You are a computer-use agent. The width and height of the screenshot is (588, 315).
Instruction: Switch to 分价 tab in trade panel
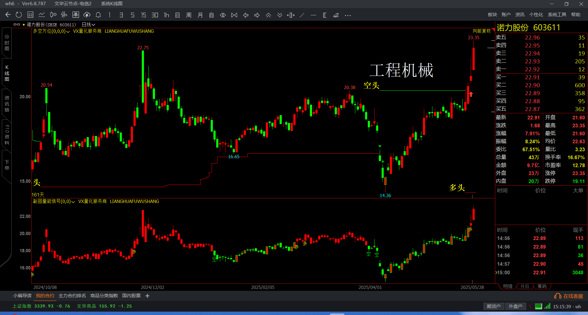(x=525, y=286)
